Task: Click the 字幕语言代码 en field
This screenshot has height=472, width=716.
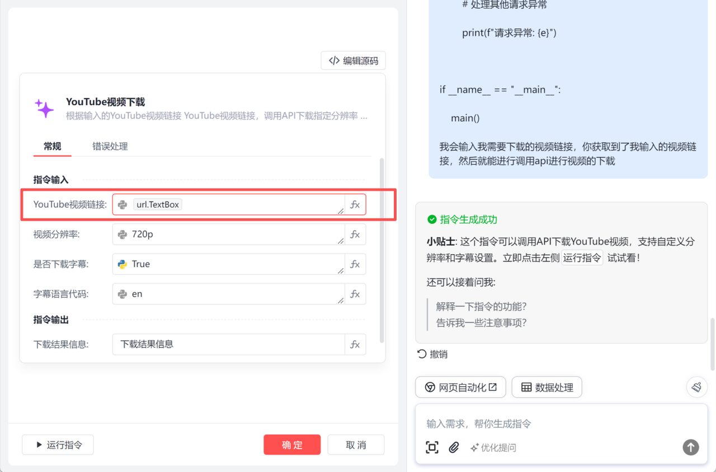Action: (x=228, y=294)
